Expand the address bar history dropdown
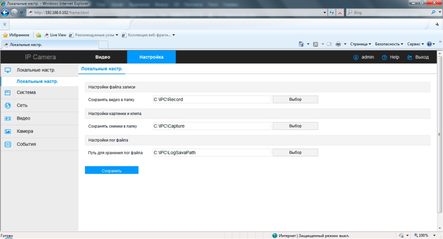 (x=324, y=13)
